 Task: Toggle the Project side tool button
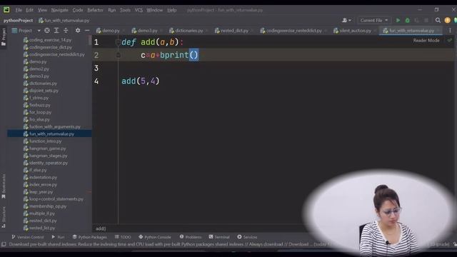click(4, 37)
